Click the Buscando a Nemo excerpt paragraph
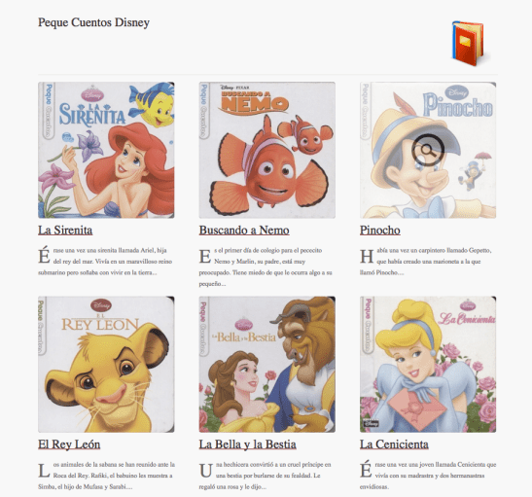 [266, 266]
